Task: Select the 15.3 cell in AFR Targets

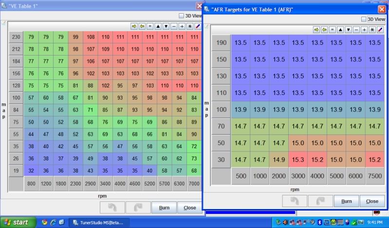Action: click(298, 160)
